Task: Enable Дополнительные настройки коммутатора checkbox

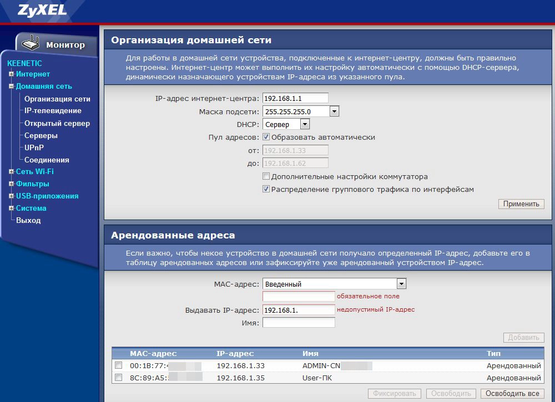Action: (266, 176)
